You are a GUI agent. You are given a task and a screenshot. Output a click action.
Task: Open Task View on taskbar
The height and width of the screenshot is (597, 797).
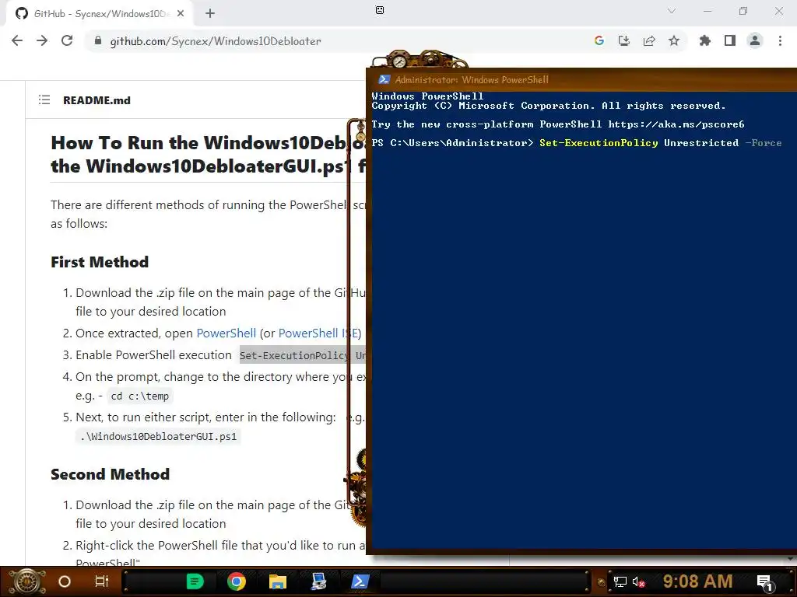tap(102, 581)
